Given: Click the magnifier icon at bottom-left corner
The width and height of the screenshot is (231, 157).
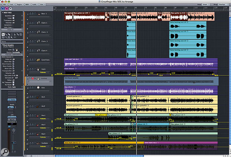Looking at the screenshot, I should 5,152.
